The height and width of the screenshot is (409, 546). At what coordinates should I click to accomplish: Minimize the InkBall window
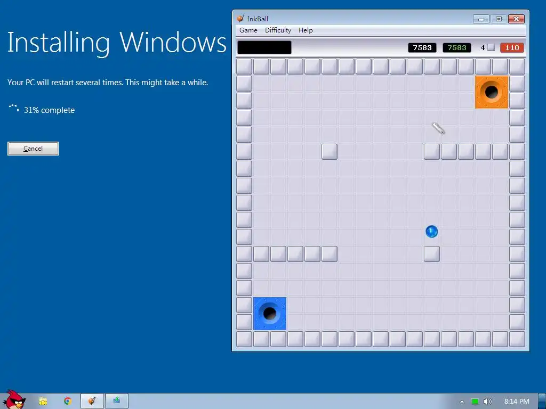click(x=481, y=19)
